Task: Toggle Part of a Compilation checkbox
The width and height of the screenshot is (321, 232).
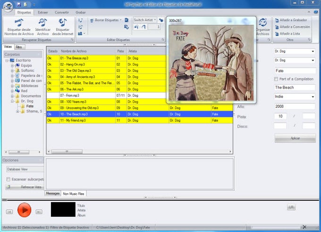Action: click(276, 79)
